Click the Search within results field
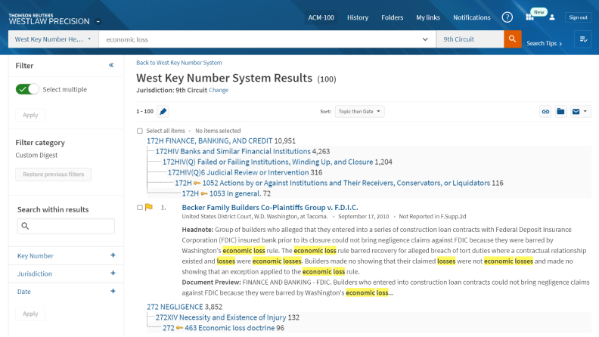The width and height of the screenshot is (599, 337). [66, 226]
